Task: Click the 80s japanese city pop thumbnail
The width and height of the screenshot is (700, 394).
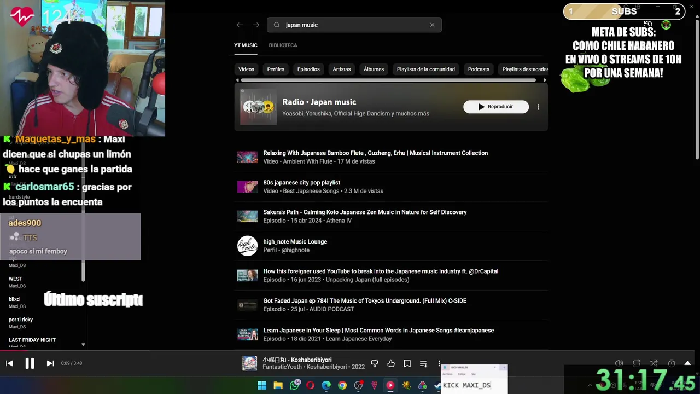Action: (x=247, y=187)
